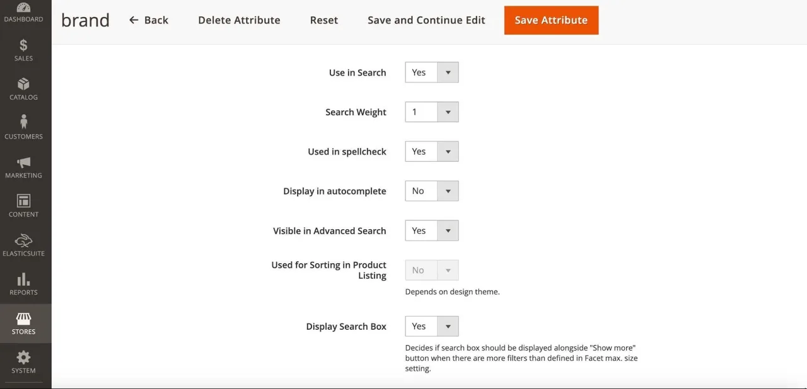
Task: Open the Reports bar chart icon
Action: [x=23, y=279]
